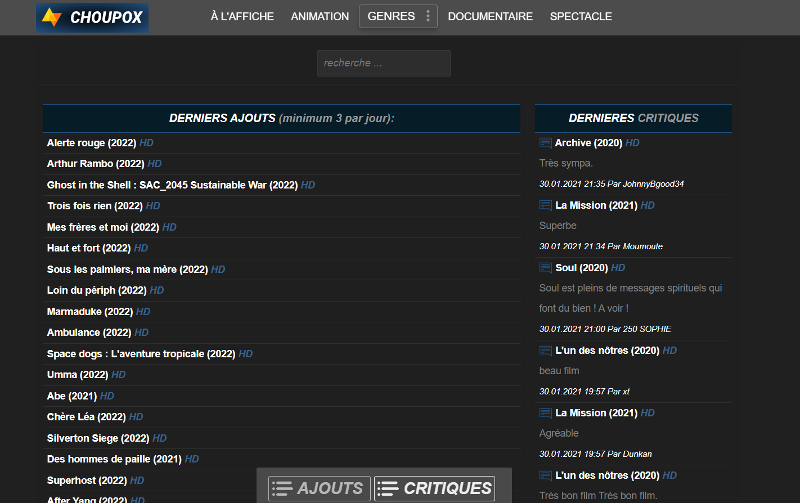This screenshot has height=503, width=800.
Task: Open Ambulance (2022) link
Action: tap(89, 333)
